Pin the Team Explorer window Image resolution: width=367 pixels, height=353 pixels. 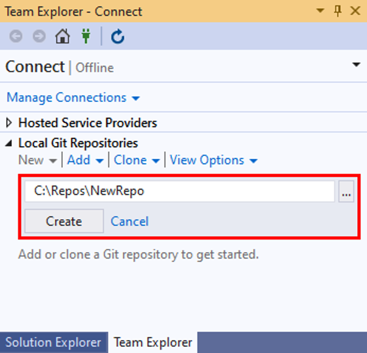click(338, 11)
